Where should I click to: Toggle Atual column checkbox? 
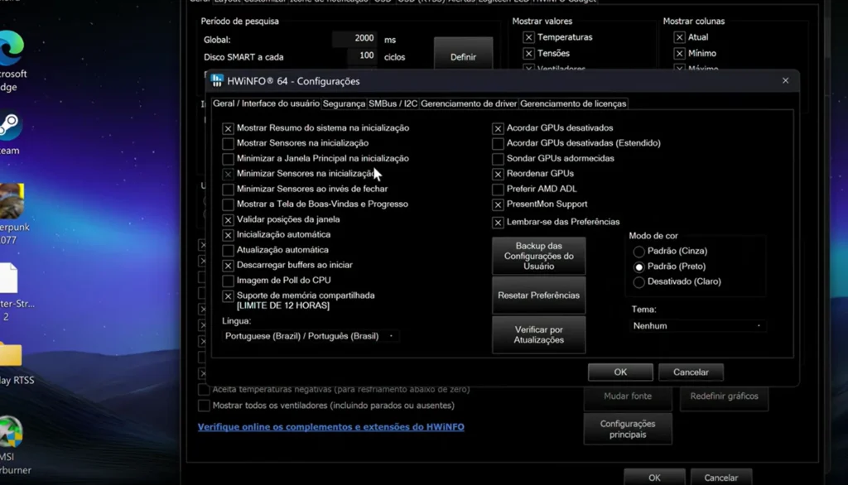[679, 37]
